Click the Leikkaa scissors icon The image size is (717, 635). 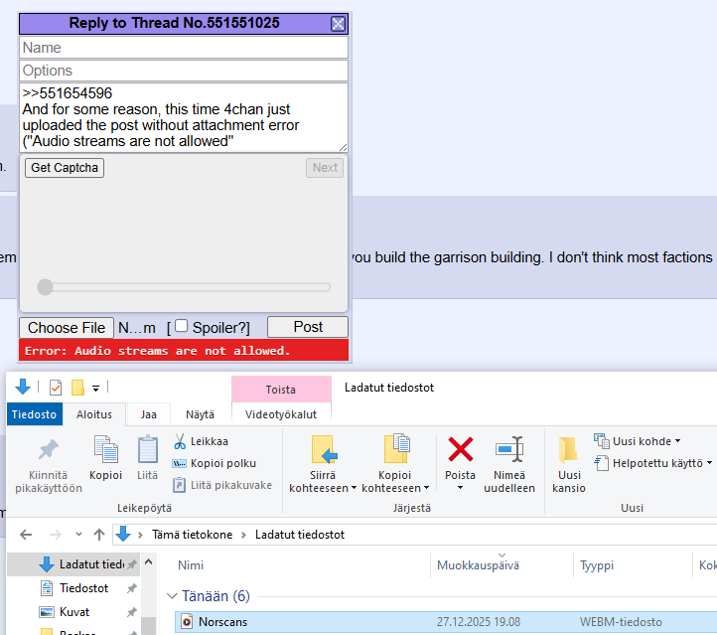coord(180,441)
